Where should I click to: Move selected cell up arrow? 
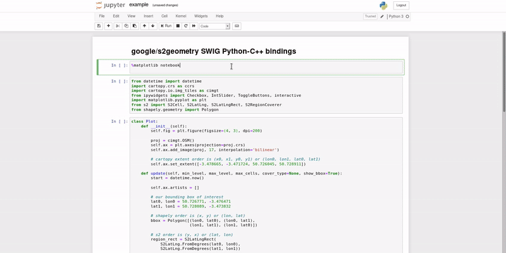pos(144,26)
